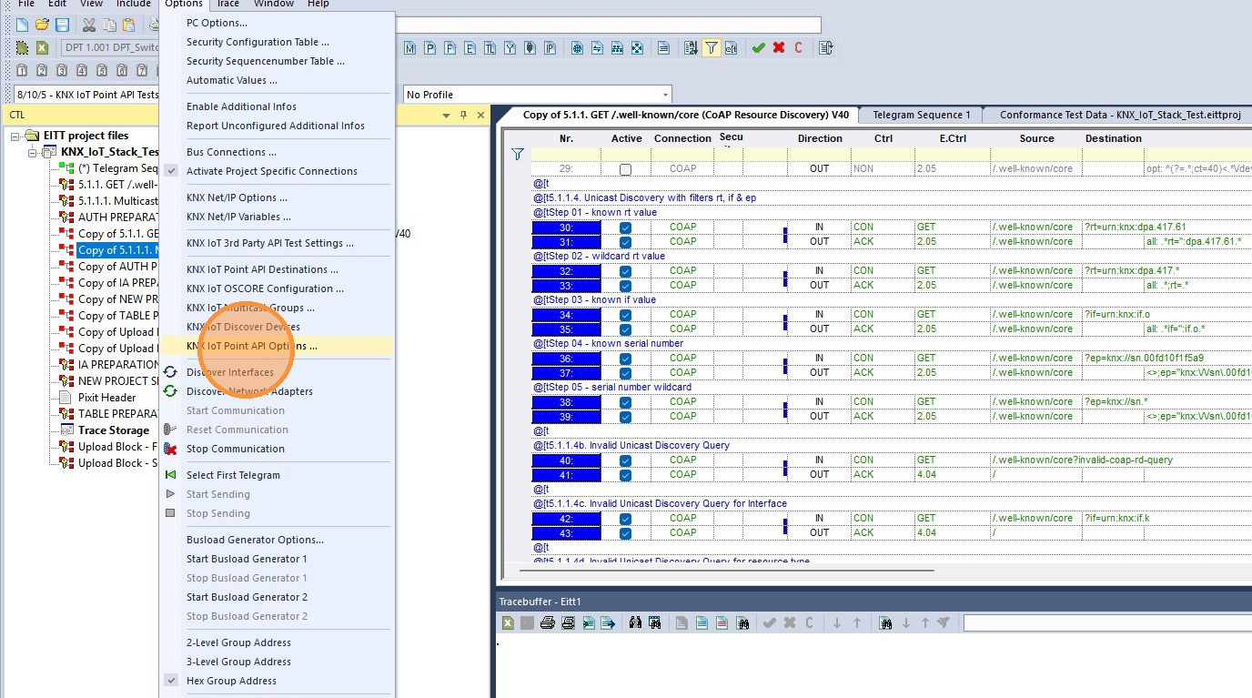Click the Trace Storage tree item
This screenshot has width=1252, height=698.
pyautogui.click(x=114, y=430)
